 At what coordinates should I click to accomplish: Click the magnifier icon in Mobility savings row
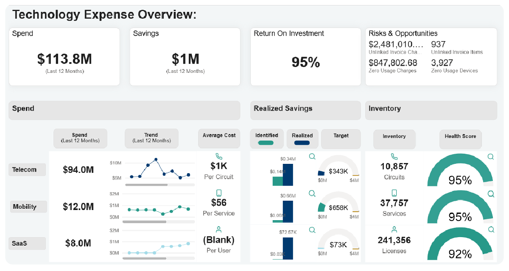[312, 194]
